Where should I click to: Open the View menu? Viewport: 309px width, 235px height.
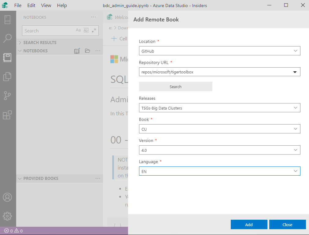pyautogui.click(x=46, y=6)
